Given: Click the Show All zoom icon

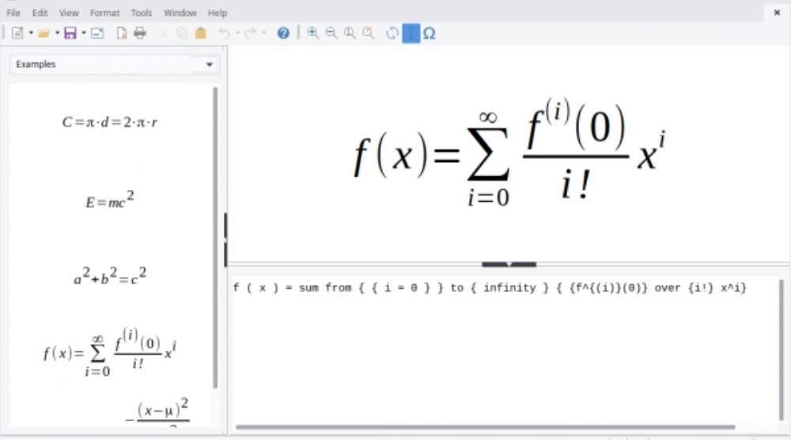Looking at the screenshot, I should (x=369, y=33).
